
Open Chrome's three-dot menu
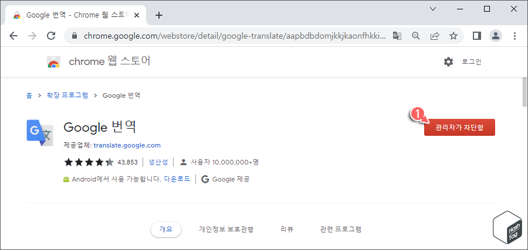(x=515, y=36)
